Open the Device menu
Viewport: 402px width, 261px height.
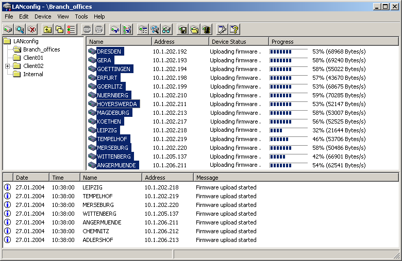(x=43, y=16)
